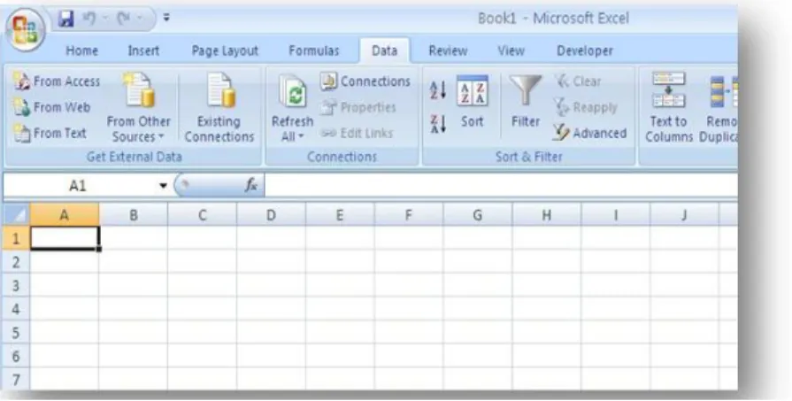Open Customize Quick Access Toolbar dropdown

[x=166, y=19]
